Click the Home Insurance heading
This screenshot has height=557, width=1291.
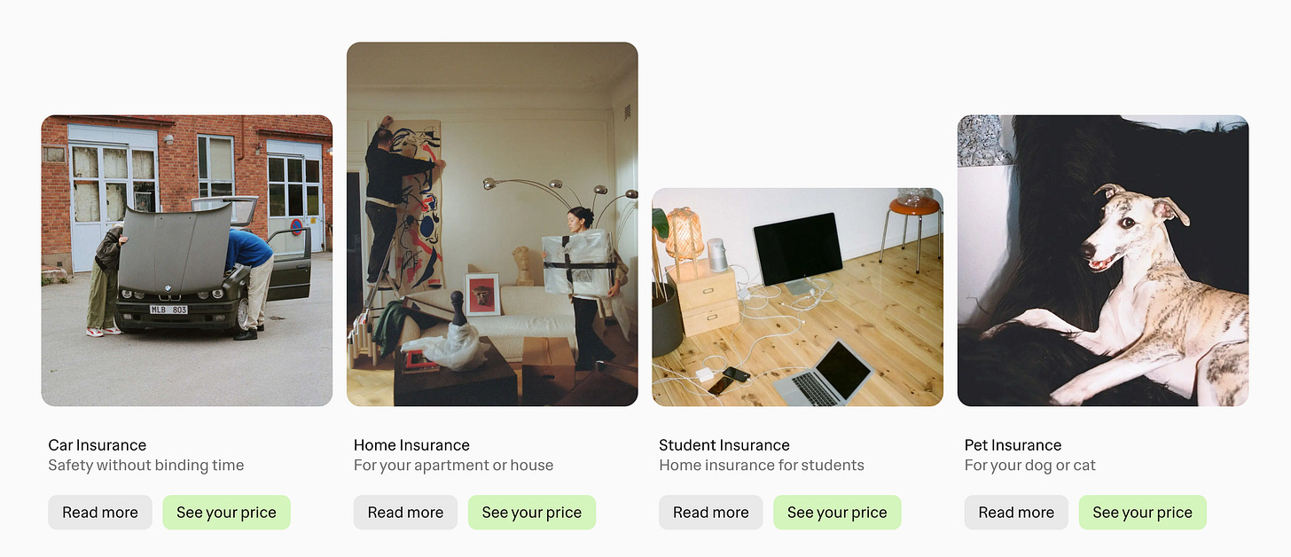pos(411,445)
